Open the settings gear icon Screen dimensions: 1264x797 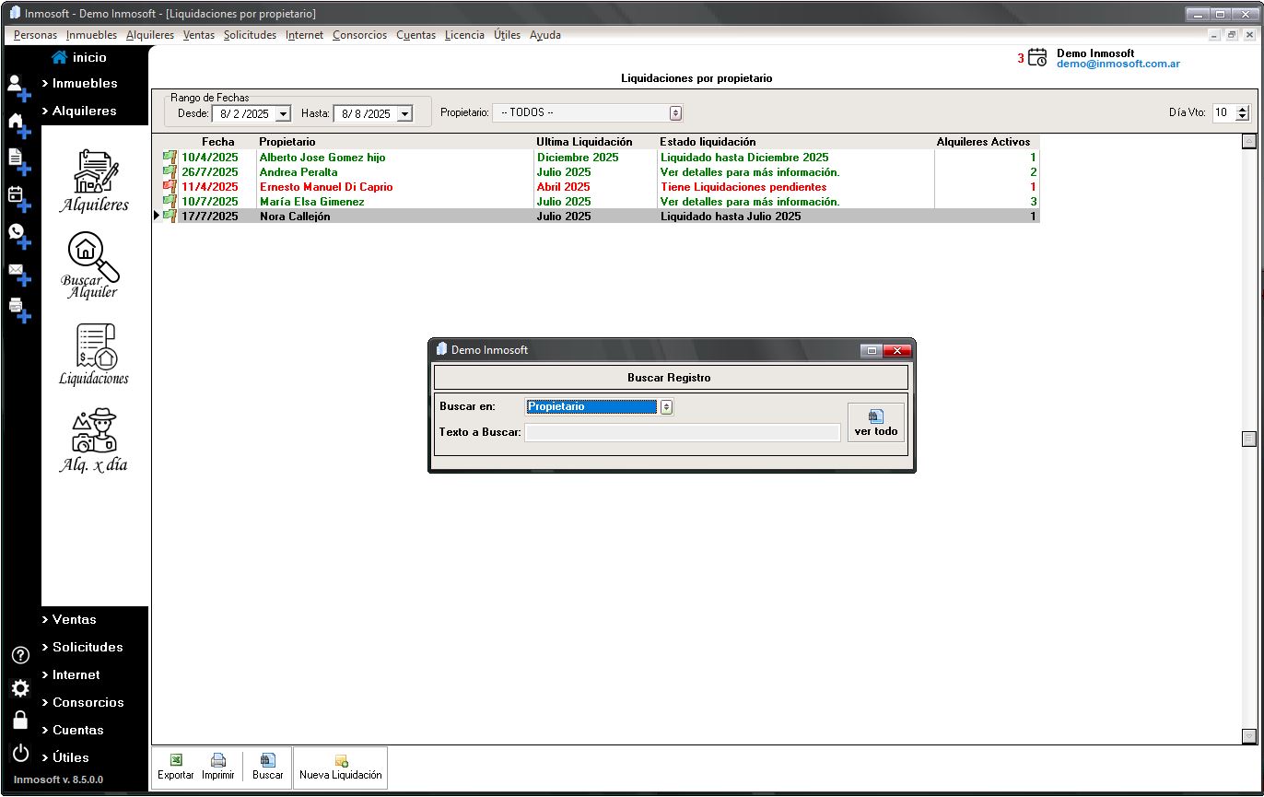tap(19, 688)
